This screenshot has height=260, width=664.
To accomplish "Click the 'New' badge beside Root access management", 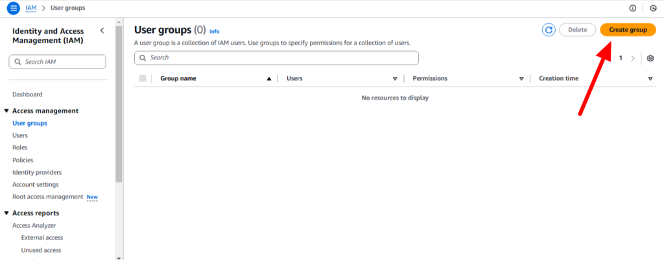I will (x=92, y=197).
